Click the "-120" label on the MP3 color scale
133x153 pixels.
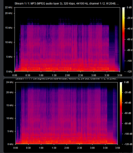tap(129, 72)
